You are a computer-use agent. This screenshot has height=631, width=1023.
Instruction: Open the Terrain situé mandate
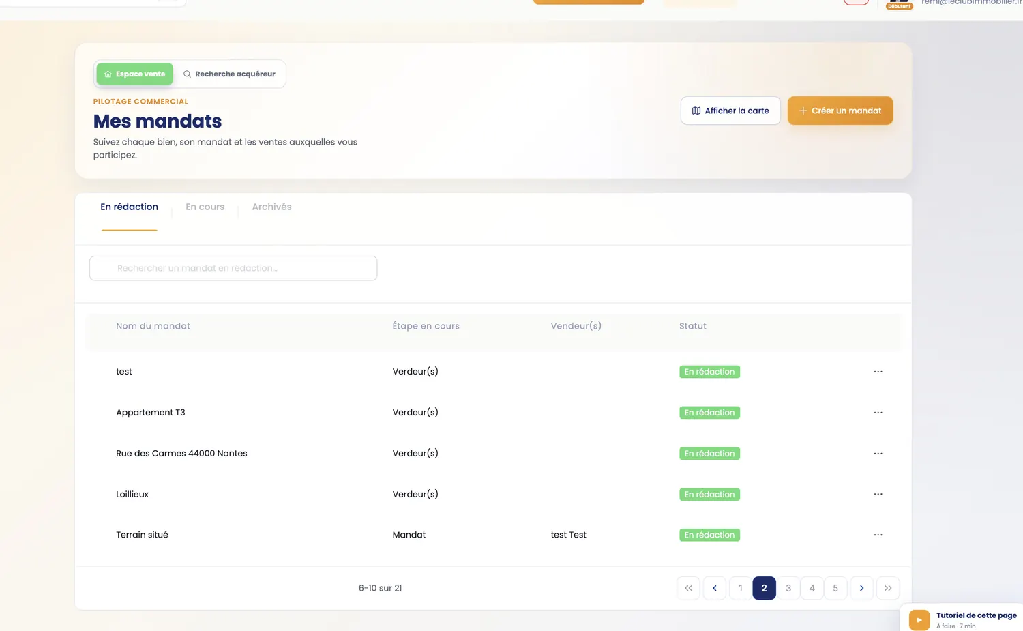[142, 535]
